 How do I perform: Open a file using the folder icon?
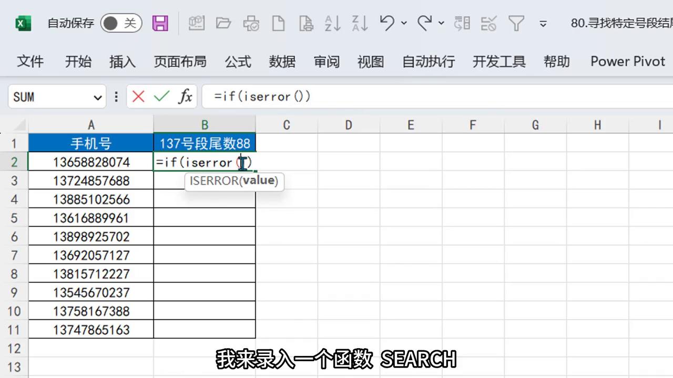(x=223, y=23)
